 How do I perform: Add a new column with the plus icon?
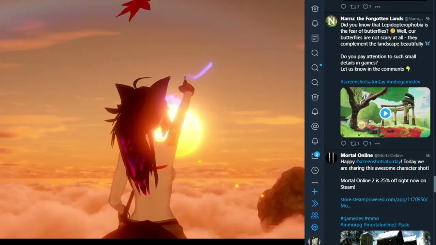(x=315, y=192)
